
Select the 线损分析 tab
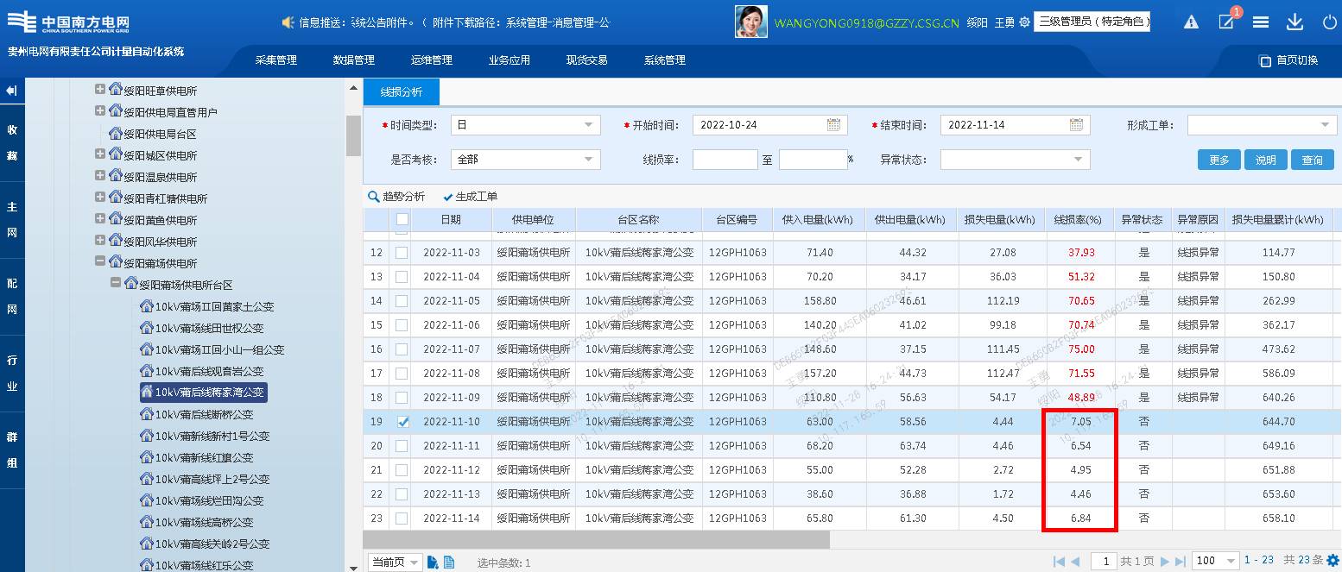402,91
